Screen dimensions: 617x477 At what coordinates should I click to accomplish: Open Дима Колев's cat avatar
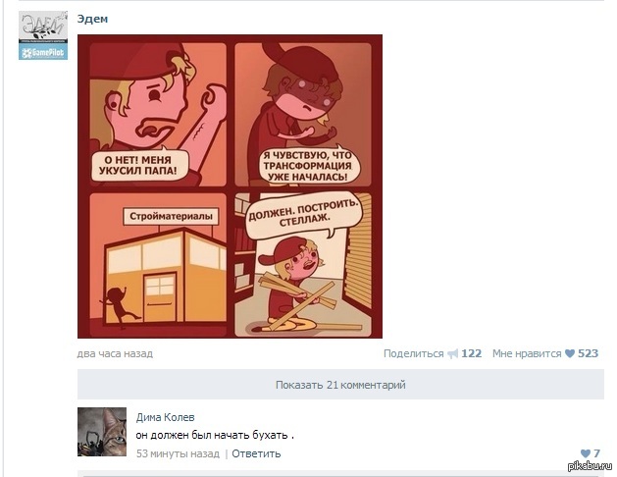point(102,432)
